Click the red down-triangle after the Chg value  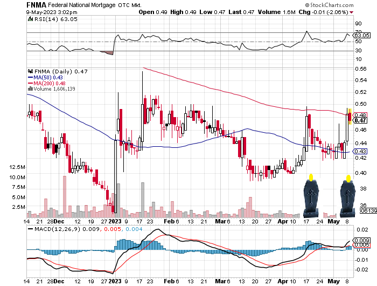352,12
